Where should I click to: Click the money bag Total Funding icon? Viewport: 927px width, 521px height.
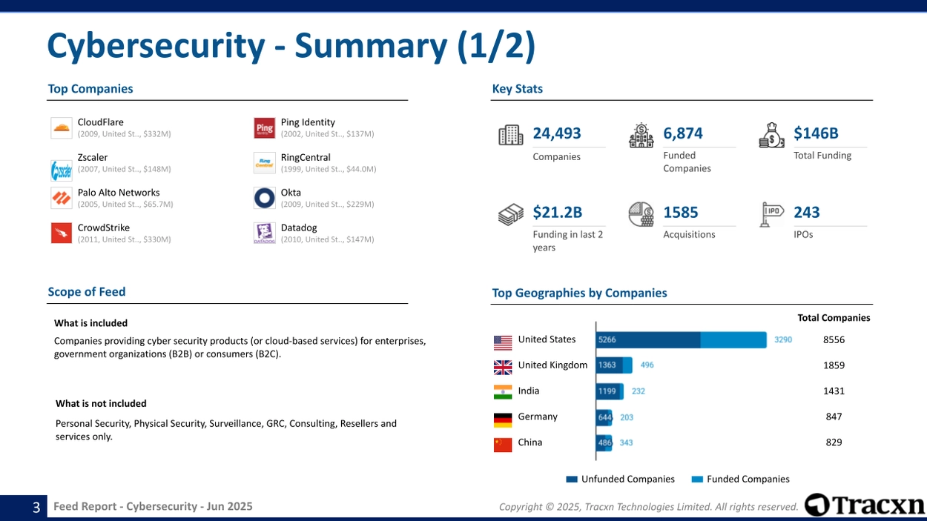[x=772, y=135]
